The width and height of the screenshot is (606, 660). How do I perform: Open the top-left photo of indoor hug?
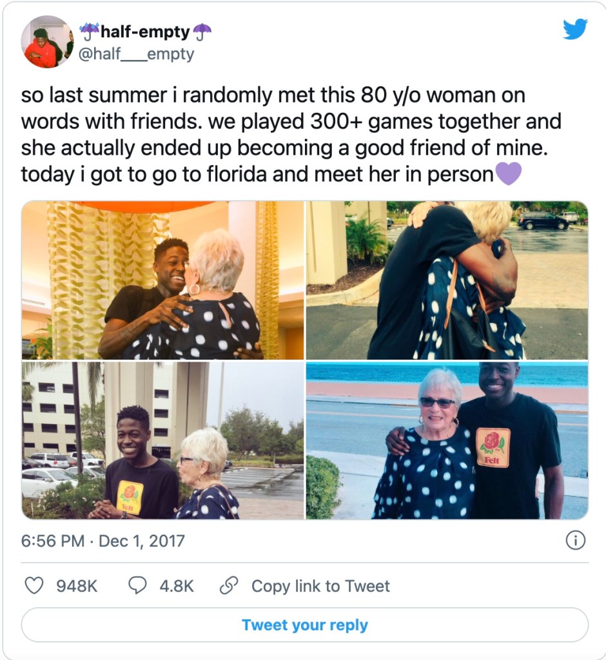tap(163, 280)
